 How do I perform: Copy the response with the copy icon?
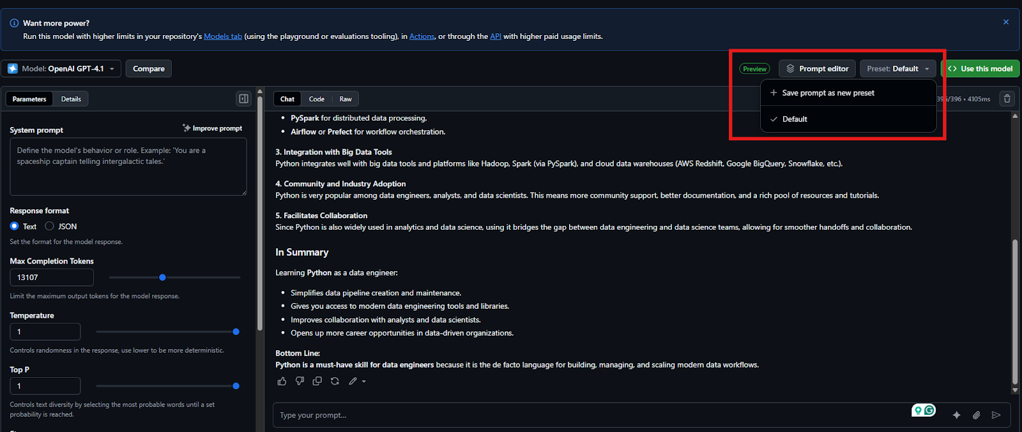(x=317, y=381)
